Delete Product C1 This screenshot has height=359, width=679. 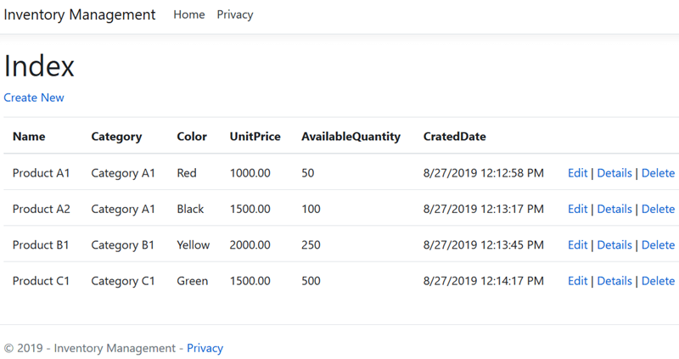[658, 281]
